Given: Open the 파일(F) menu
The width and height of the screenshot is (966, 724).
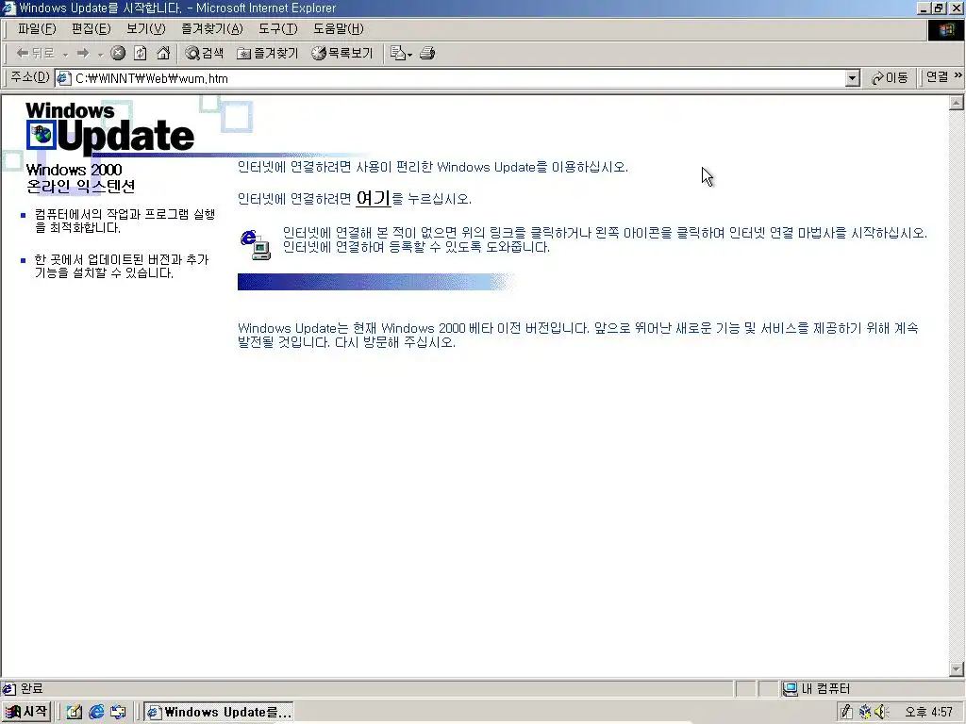Looking at the screenshot, I should pos(37,29).
